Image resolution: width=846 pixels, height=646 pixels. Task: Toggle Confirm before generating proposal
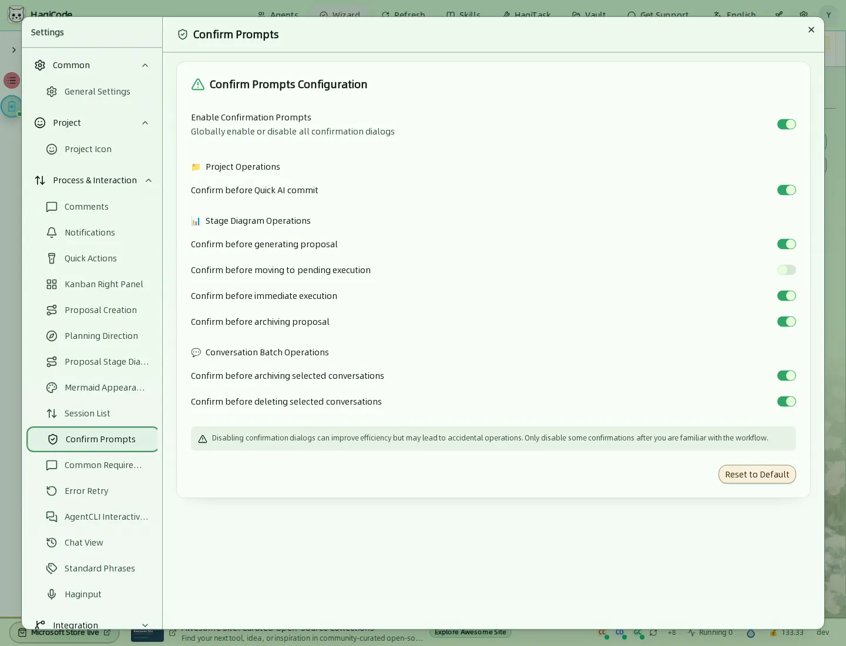[x=786, y=244]
